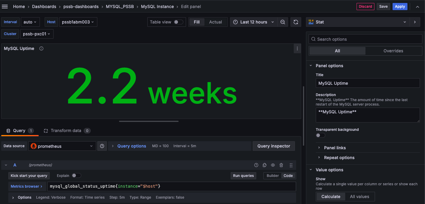Click the data source help icon
Image resolution: width=425 pixels, height=204 pixels.
(102, 146)
